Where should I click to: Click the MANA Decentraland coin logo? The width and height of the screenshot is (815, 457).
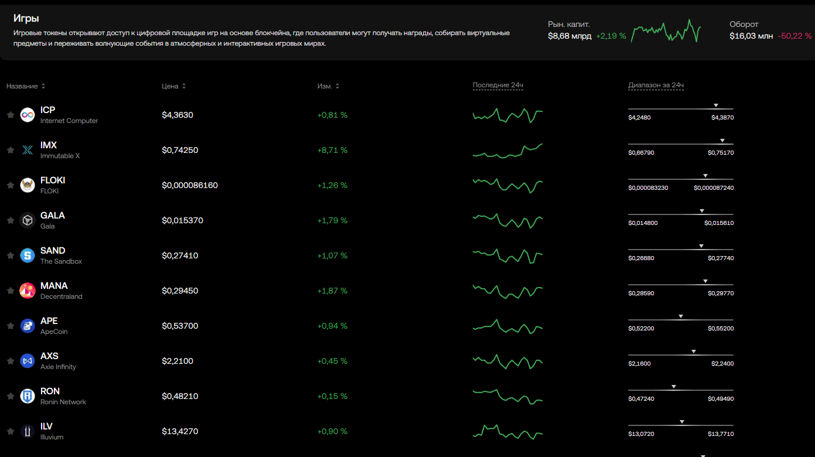pyautogui.click(x=28, y=291)
